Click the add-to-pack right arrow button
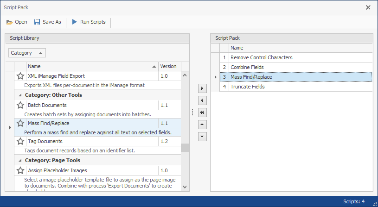 coord(202,88)
